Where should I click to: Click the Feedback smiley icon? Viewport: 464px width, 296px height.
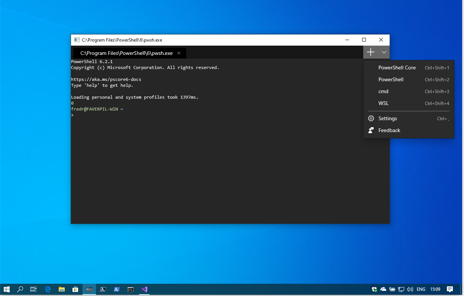pos(371,130)
